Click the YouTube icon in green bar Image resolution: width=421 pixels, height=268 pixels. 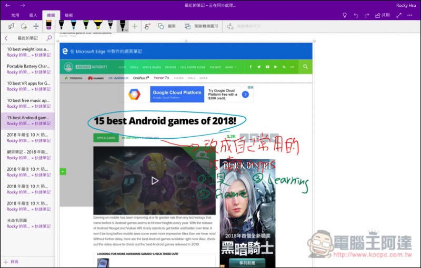pos(267,67)
